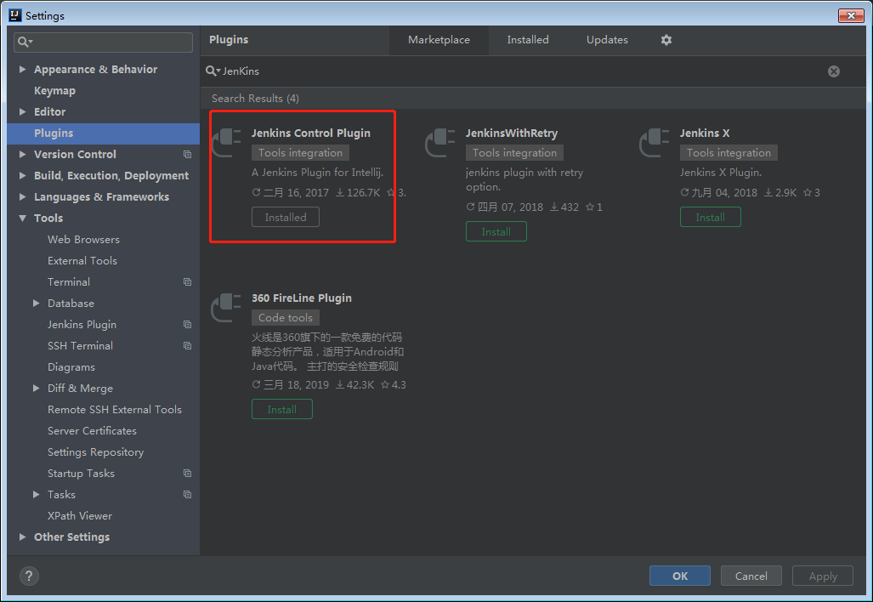Confirm settings with OK button
Image resolution: width=873 pixels, height=602 pixels.
pos(680,576)
